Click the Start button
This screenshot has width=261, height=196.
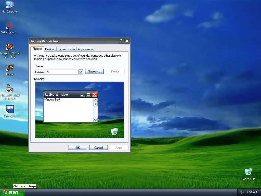coord(12,192)
